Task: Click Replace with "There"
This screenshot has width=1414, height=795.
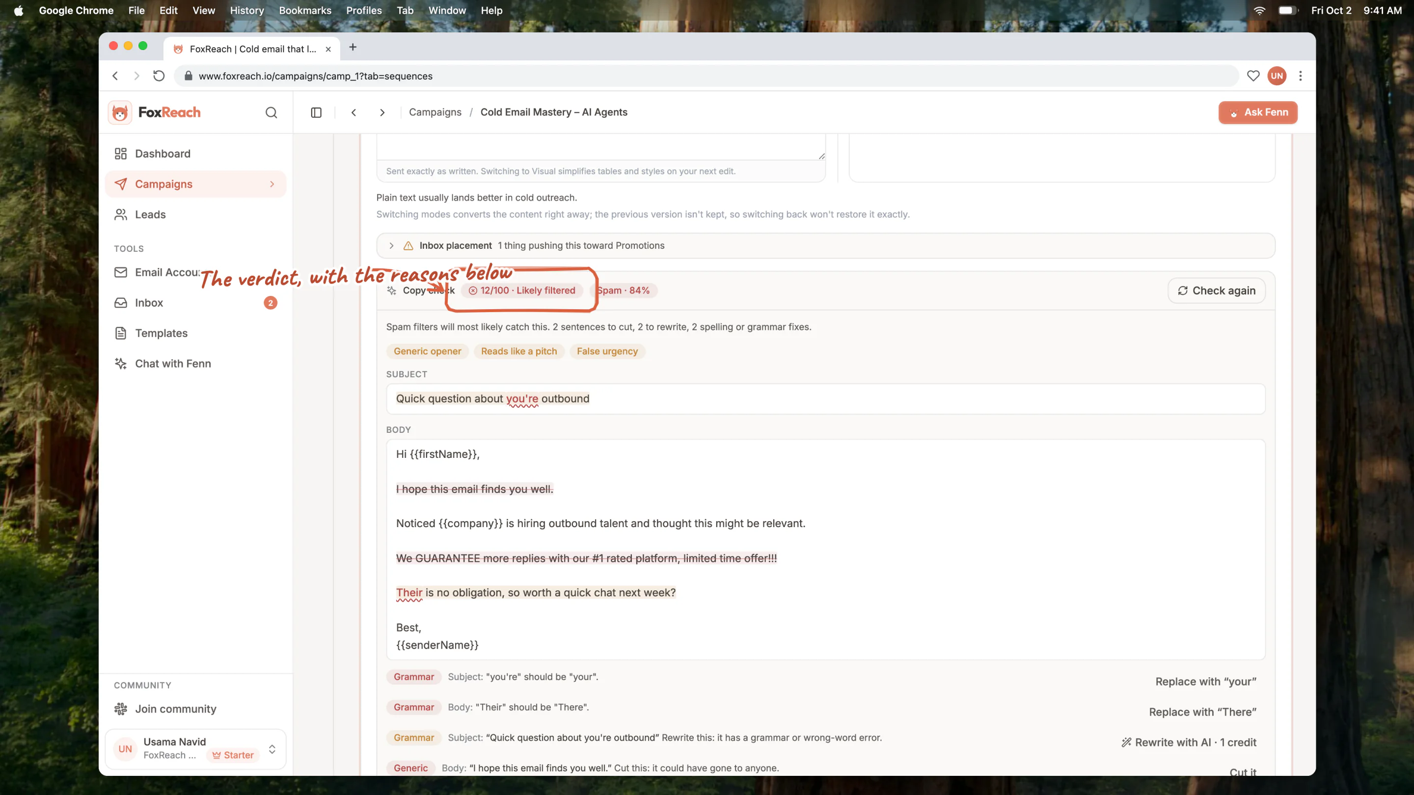Action: point(1203,712)
